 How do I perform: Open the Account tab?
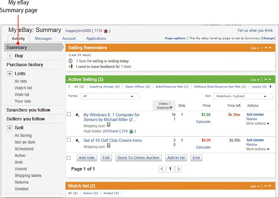(69, 38)
